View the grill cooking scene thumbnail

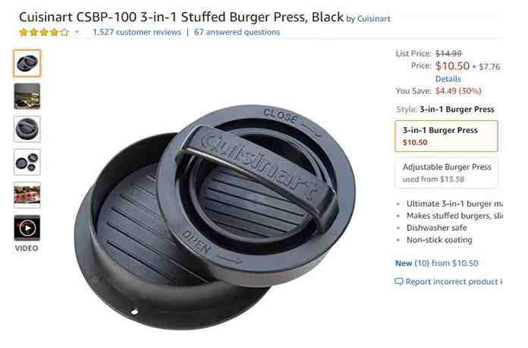pos(27,96)
